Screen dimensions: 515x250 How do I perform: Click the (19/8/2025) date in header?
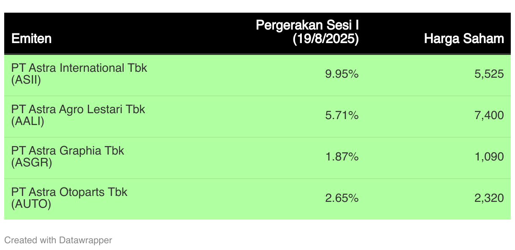(325, 39)
